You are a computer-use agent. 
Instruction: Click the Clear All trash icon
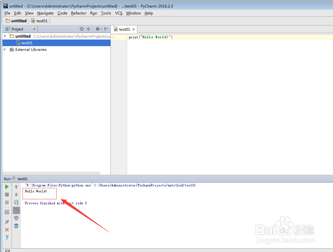click(x=16, y=226)
